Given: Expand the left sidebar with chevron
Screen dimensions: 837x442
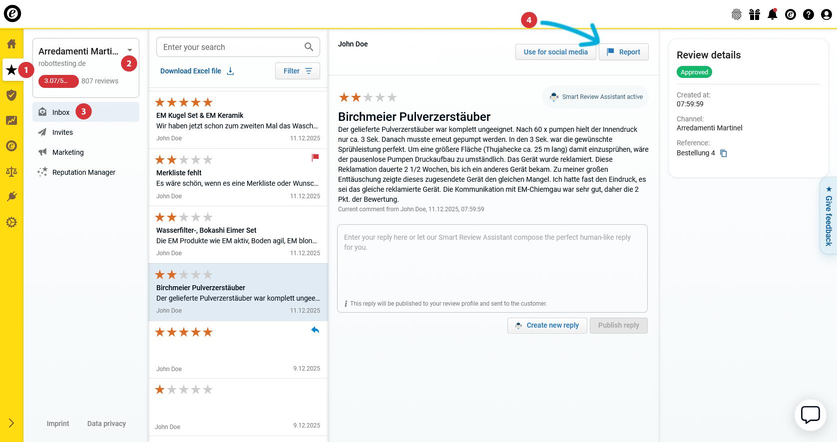Looking at the screenshot, I should [11, 423].
